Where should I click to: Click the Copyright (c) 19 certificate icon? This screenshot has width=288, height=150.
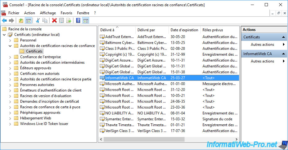click(102, 54)
